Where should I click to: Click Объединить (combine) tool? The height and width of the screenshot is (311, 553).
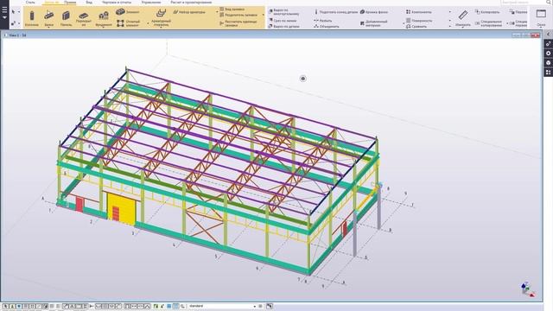coord(327,27)
